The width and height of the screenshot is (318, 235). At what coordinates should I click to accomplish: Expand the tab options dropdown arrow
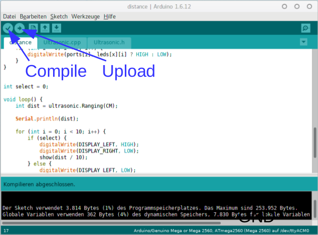[304, 42]
